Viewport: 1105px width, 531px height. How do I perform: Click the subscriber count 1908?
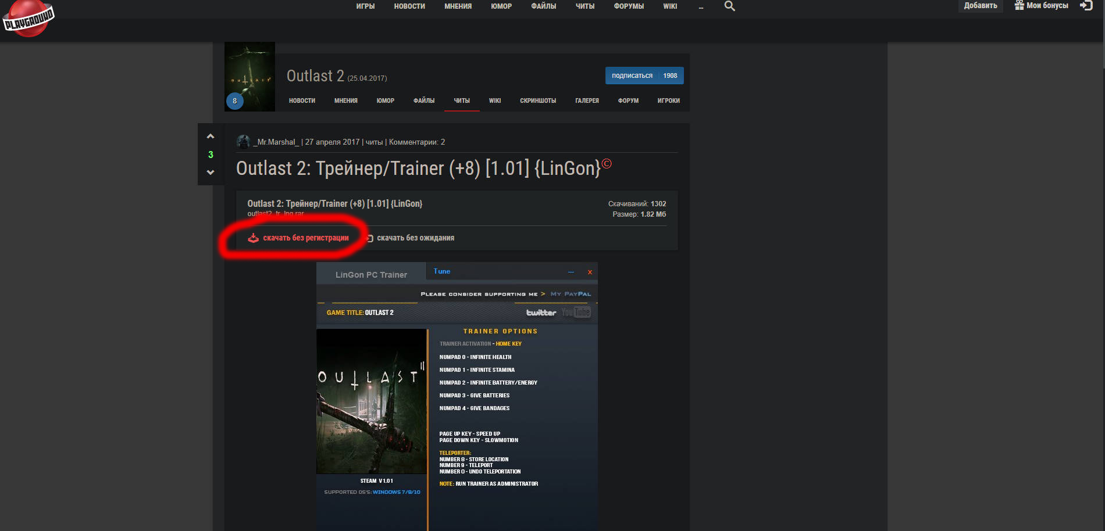670,76
